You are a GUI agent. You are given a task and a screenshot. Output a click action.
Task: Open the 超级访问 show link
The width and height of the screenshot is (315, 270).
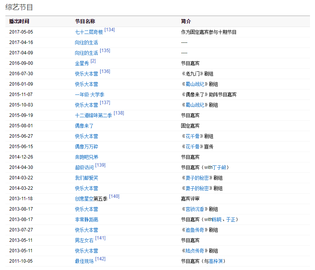[x=84, y=168]
